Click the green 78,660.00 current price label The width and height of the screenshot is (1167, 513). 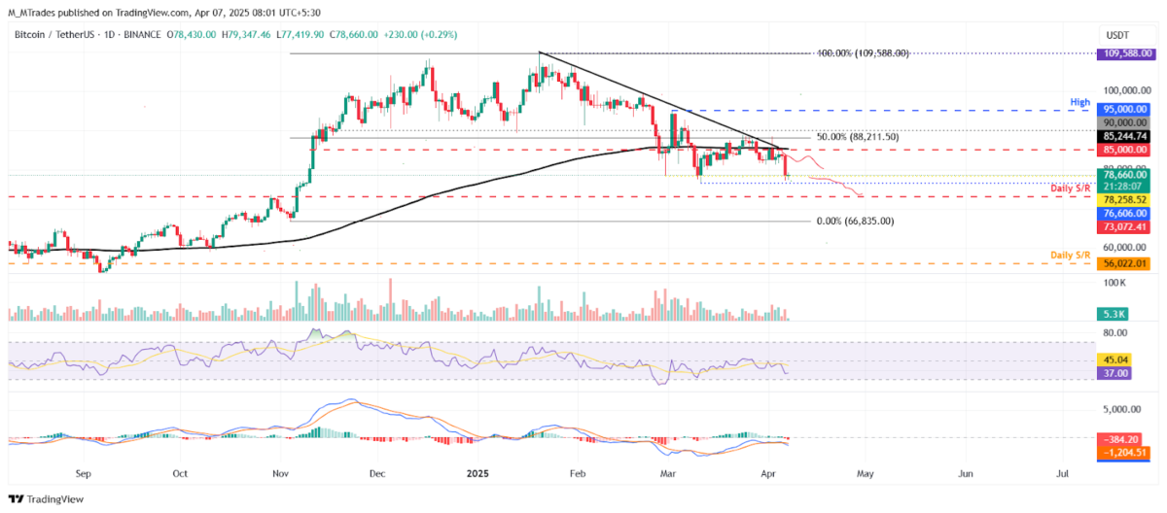coord(1123,172)
